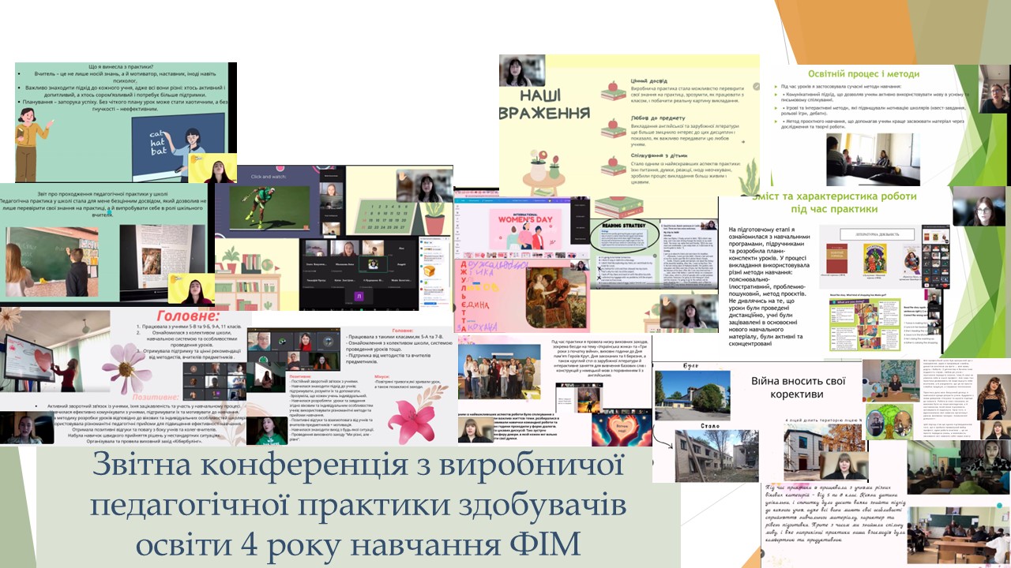
Task: Click the red apple on books beside 'Цінний досвід'
Action: click(613, 90)
